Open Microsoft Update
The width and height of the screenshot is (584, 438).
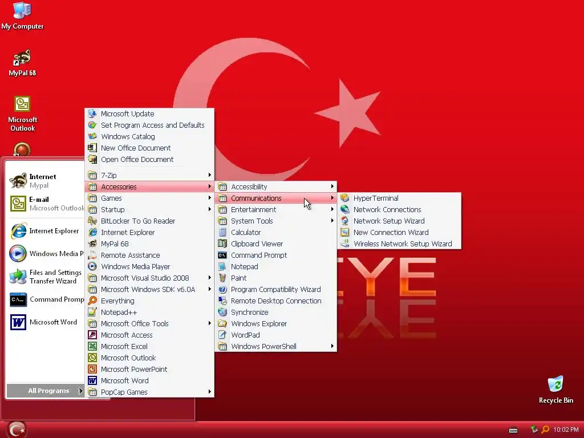[150, 113]
